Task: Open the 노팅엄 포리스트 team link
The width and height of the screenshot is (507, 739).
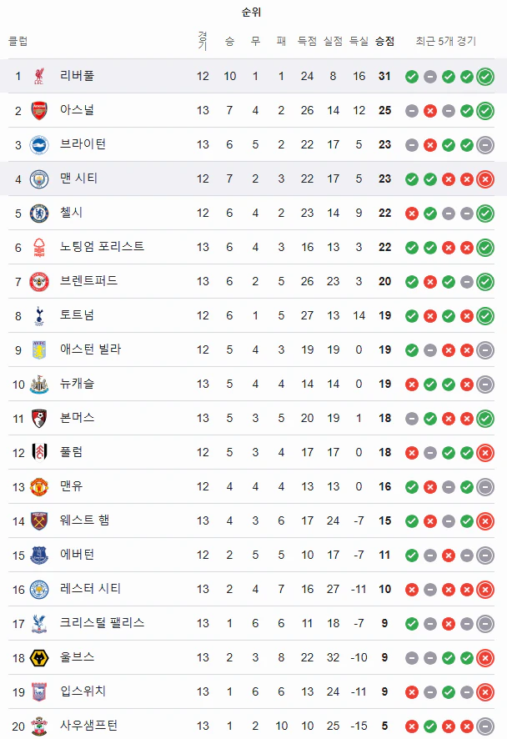Action: tap(102, 247)
